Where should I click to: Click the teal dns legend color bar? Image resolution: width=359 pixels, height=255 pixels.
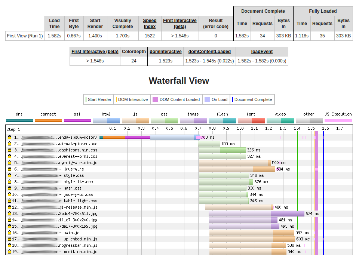point(19,120)
